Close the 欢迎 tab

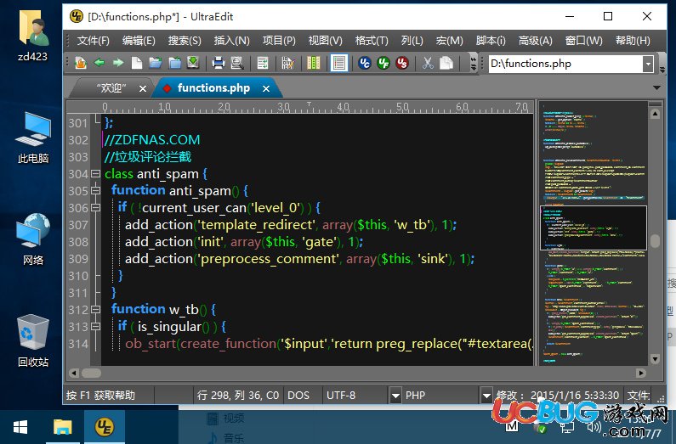(x=143, y=88)
